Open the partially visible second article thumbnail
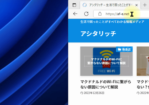The height and width of the screenshot is (105, 149). [x=143, y=61]
